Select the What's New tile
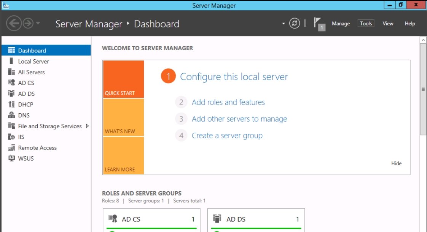Viewport: 427px width, 232px height. coord(123,118)
